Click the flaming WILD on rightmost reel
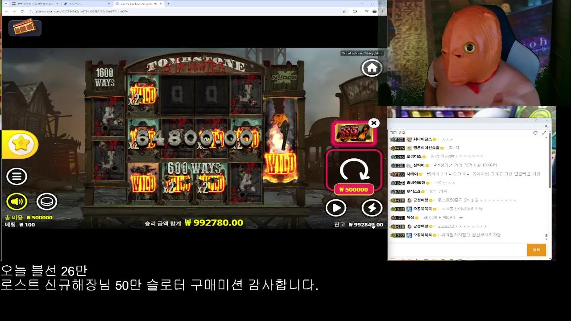 click(280, 164)
